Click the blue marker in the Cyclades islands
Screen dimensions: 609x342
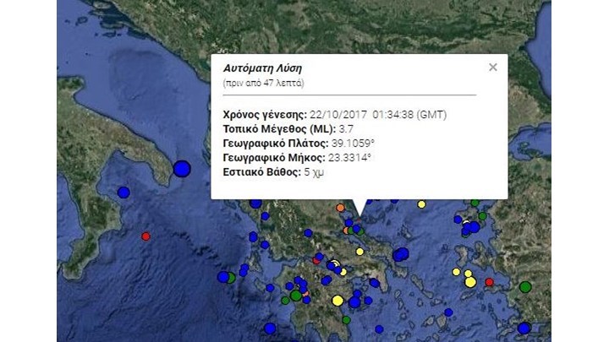click(x=448, y=312)
